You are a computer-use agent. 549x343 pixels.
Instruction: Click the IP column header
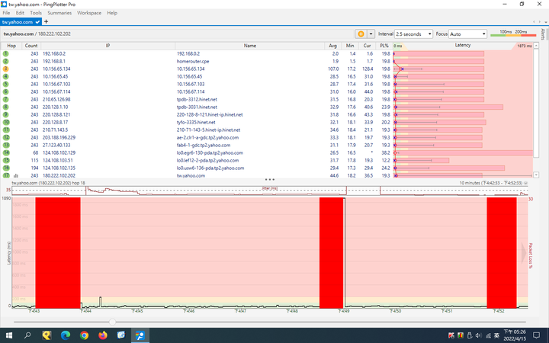[108, 46]
